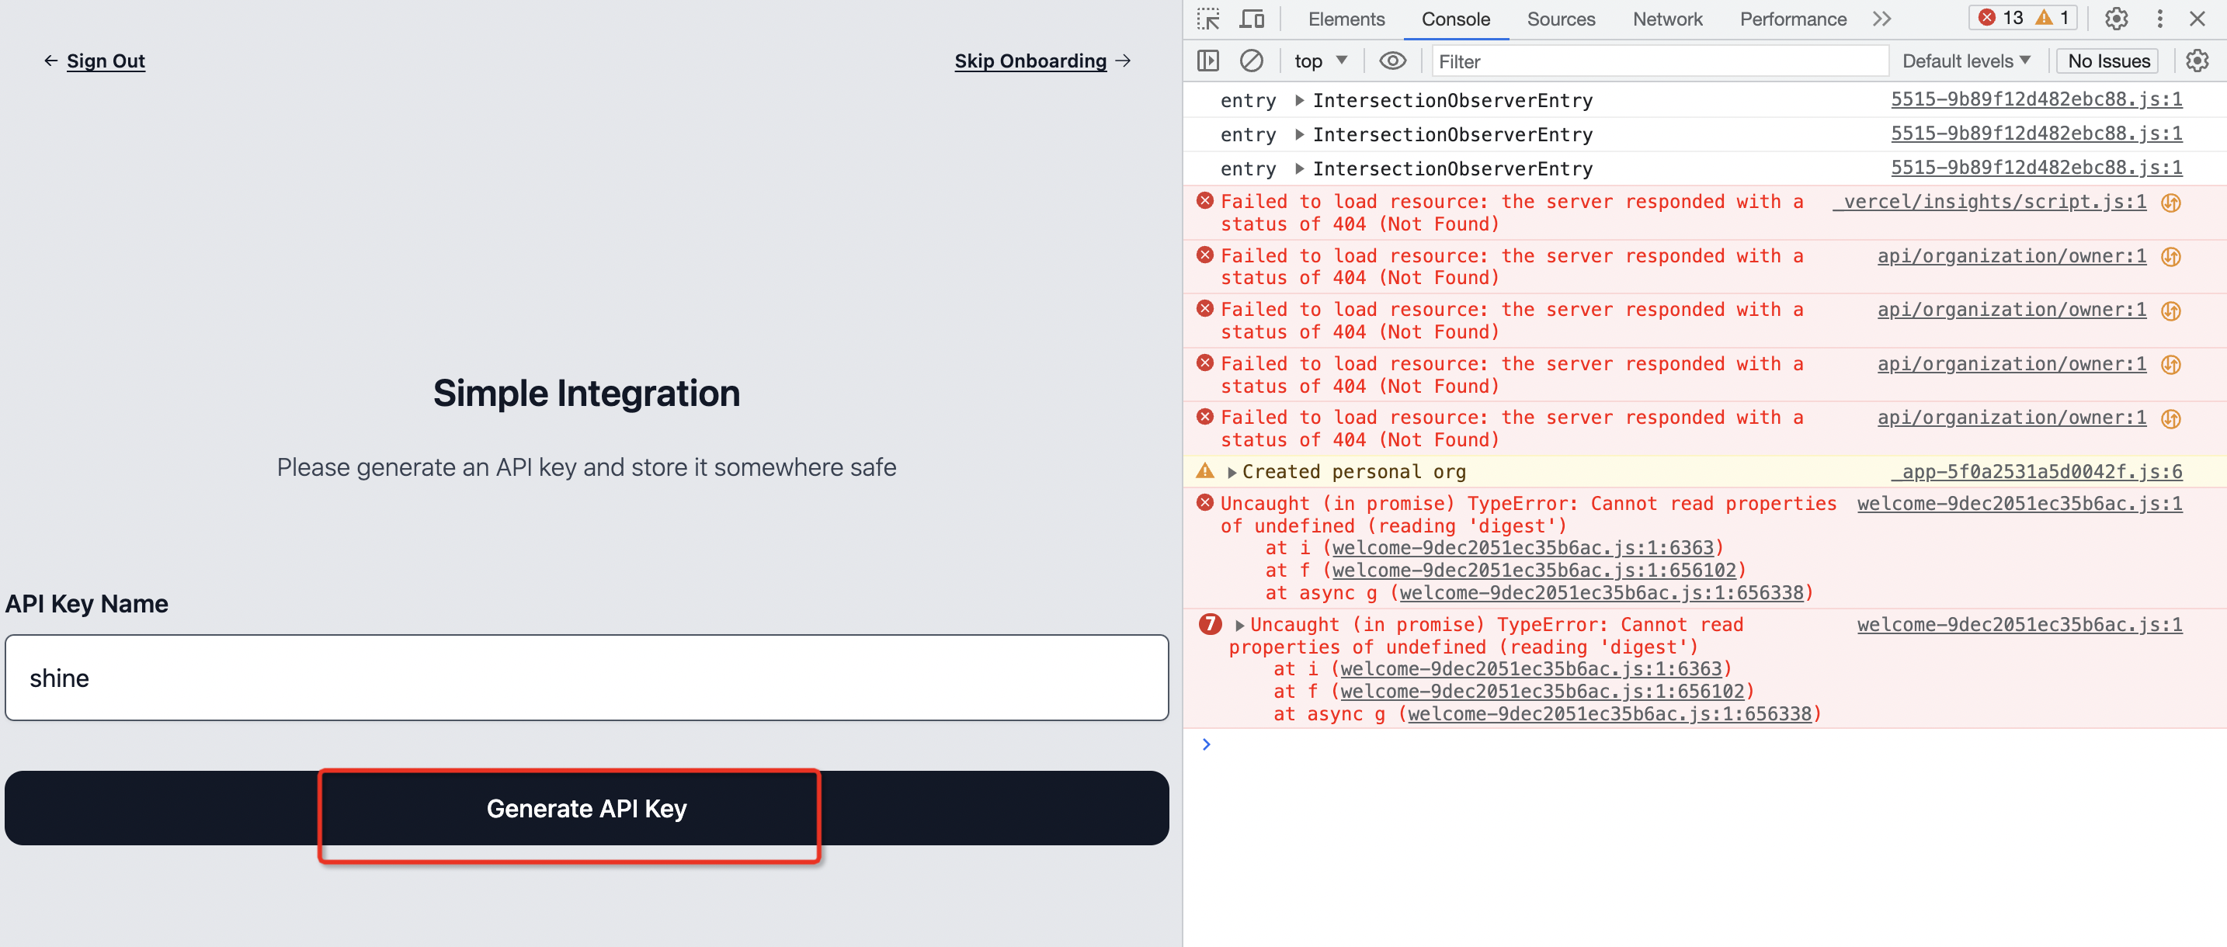Open DevTools settings gear

2115,19
